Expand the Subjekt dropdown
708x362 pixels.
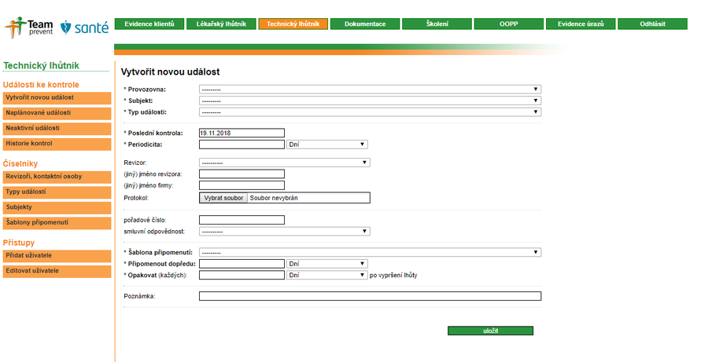370,101
